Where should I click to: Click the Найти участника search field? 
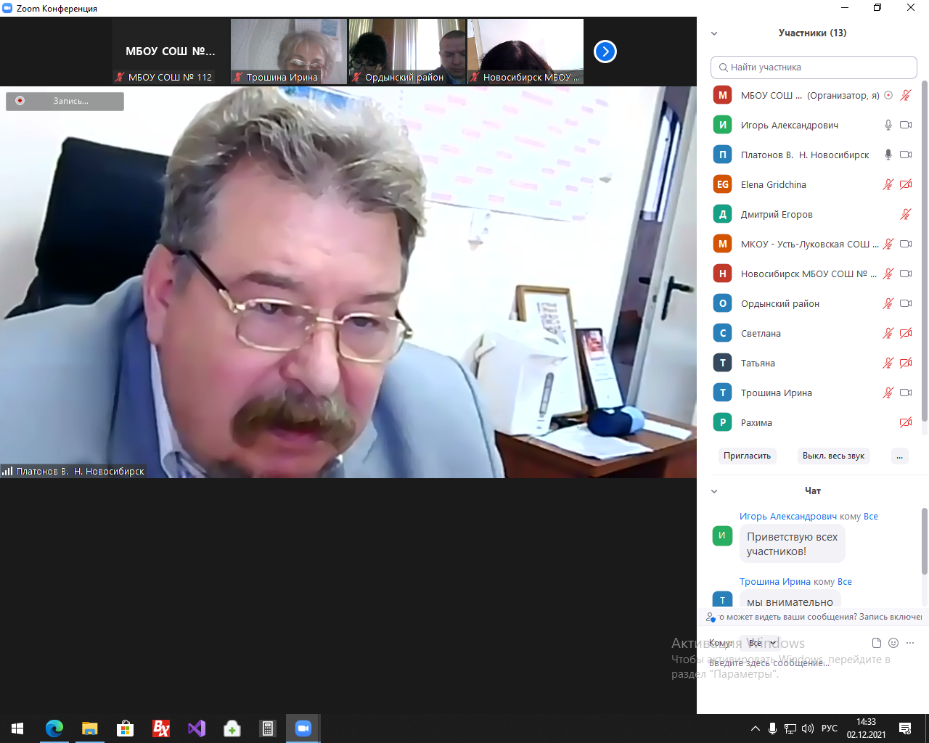tap(813, 67)
